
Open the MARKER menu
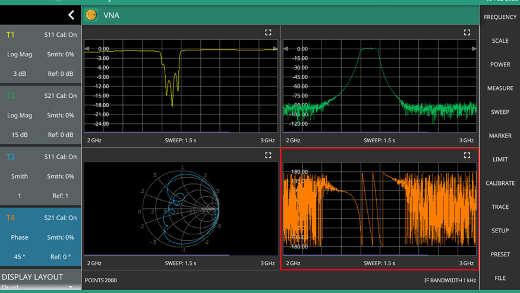(500, 136)
